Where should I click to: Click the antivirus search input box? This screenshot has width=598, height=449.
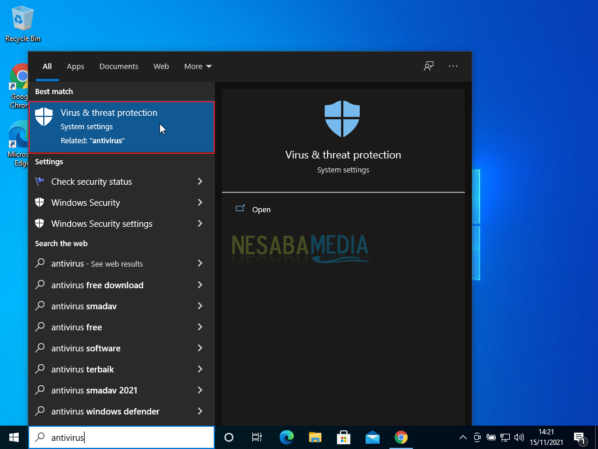click(x=121, y=437)
